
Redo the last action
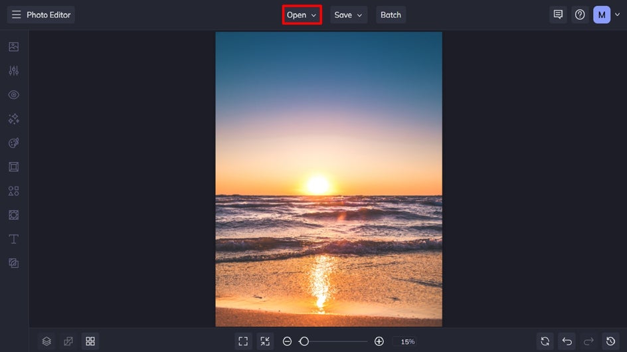(588, 341)
